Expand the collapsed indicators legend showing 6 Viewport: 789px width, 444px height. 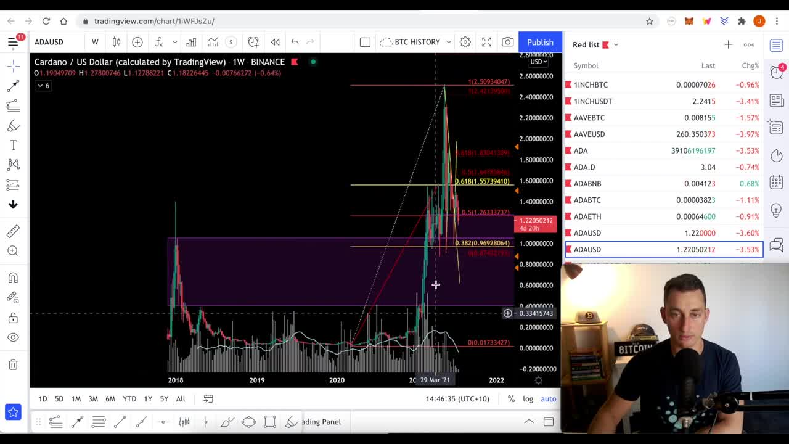pos(43,86)
